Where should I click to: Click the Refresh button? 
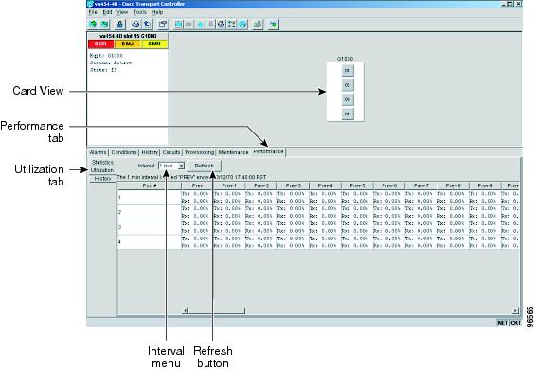pyautogui.click(x=204, y=166)
